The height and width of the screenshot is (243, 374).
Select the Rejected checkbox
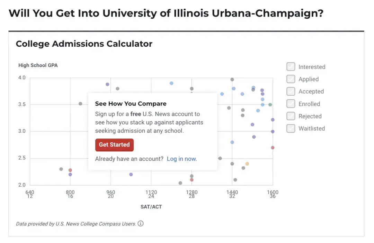pyautogui.click(x=291, y=116)
